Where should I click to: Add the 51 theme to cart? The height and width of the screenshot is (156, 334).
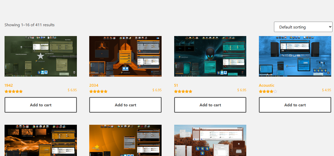tap(210, 105)
